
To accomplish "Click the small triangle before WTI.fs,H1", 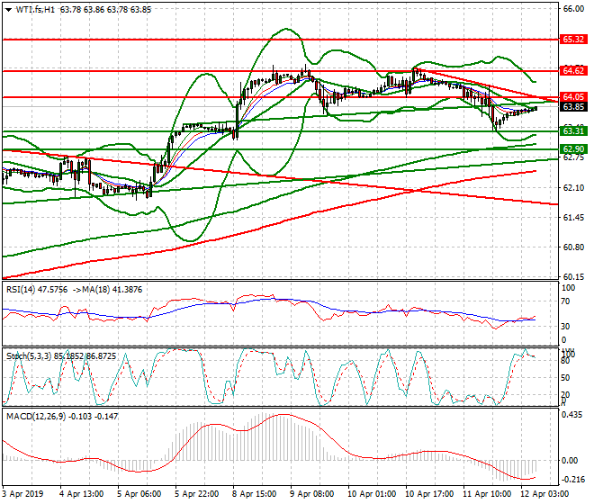I will (7, 10).
